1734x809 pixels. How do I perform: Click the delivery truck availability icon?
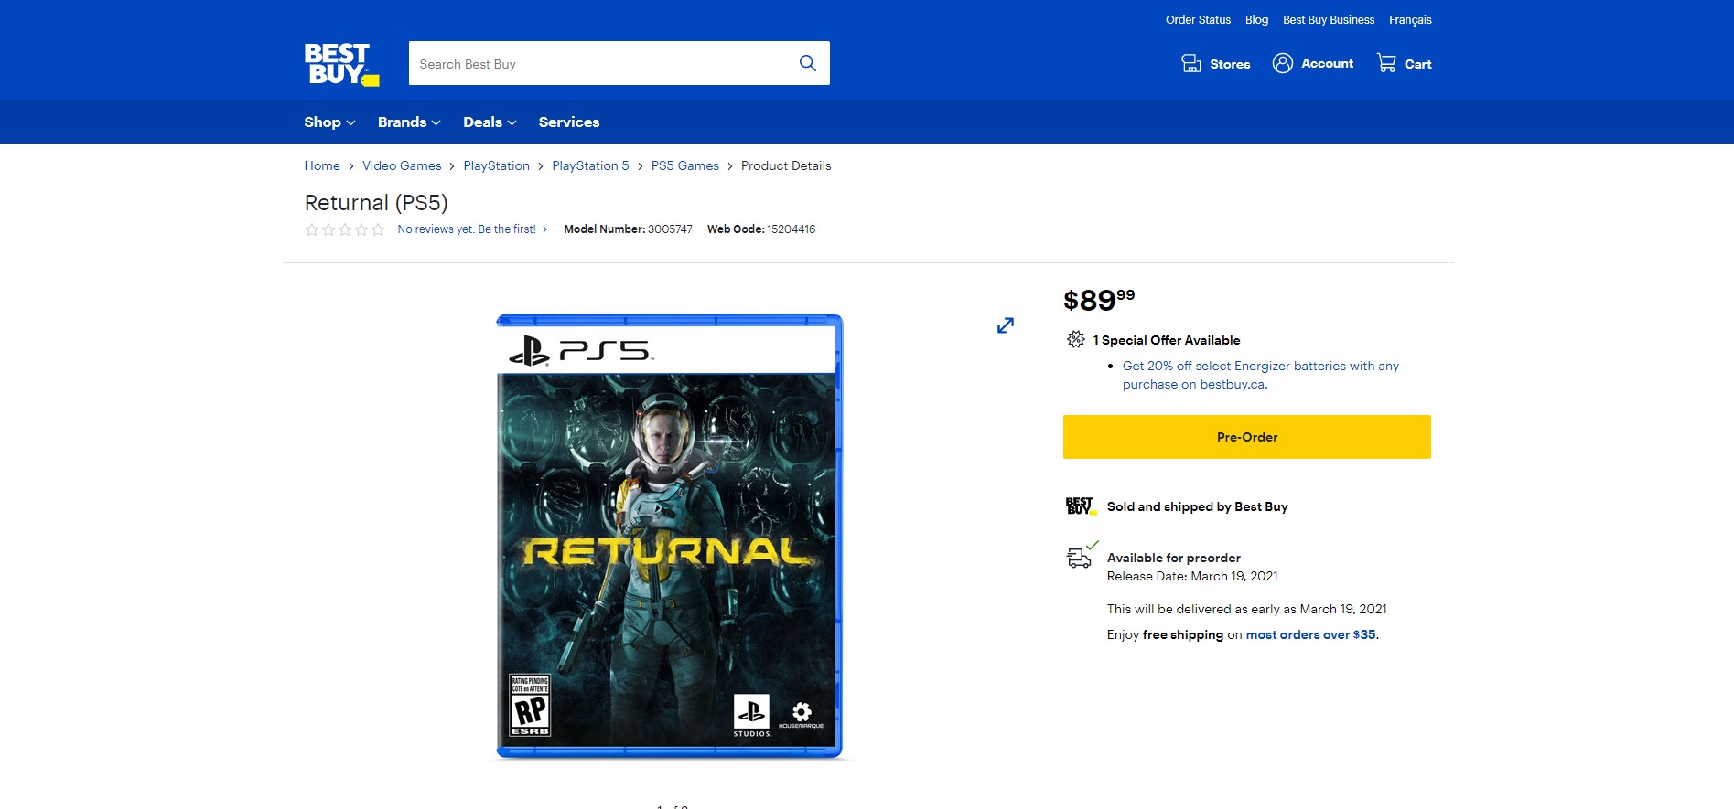click(1082, 555)
